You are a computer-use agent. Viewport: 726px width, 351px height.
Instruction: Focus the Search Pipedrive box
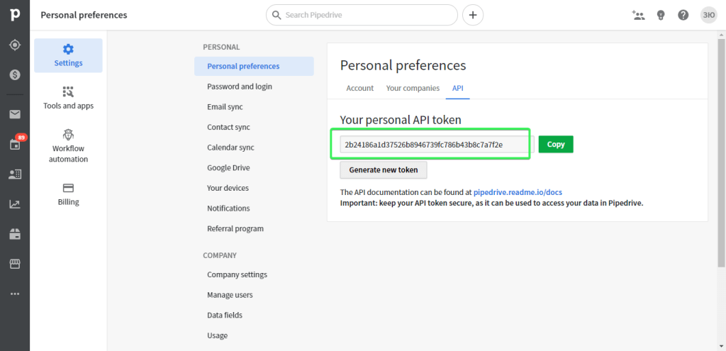pos(362,16)
